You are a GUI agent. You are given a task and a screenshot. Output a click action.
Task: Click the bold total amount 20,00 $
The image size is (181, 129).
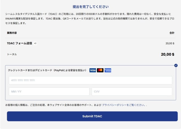(167, 54)
